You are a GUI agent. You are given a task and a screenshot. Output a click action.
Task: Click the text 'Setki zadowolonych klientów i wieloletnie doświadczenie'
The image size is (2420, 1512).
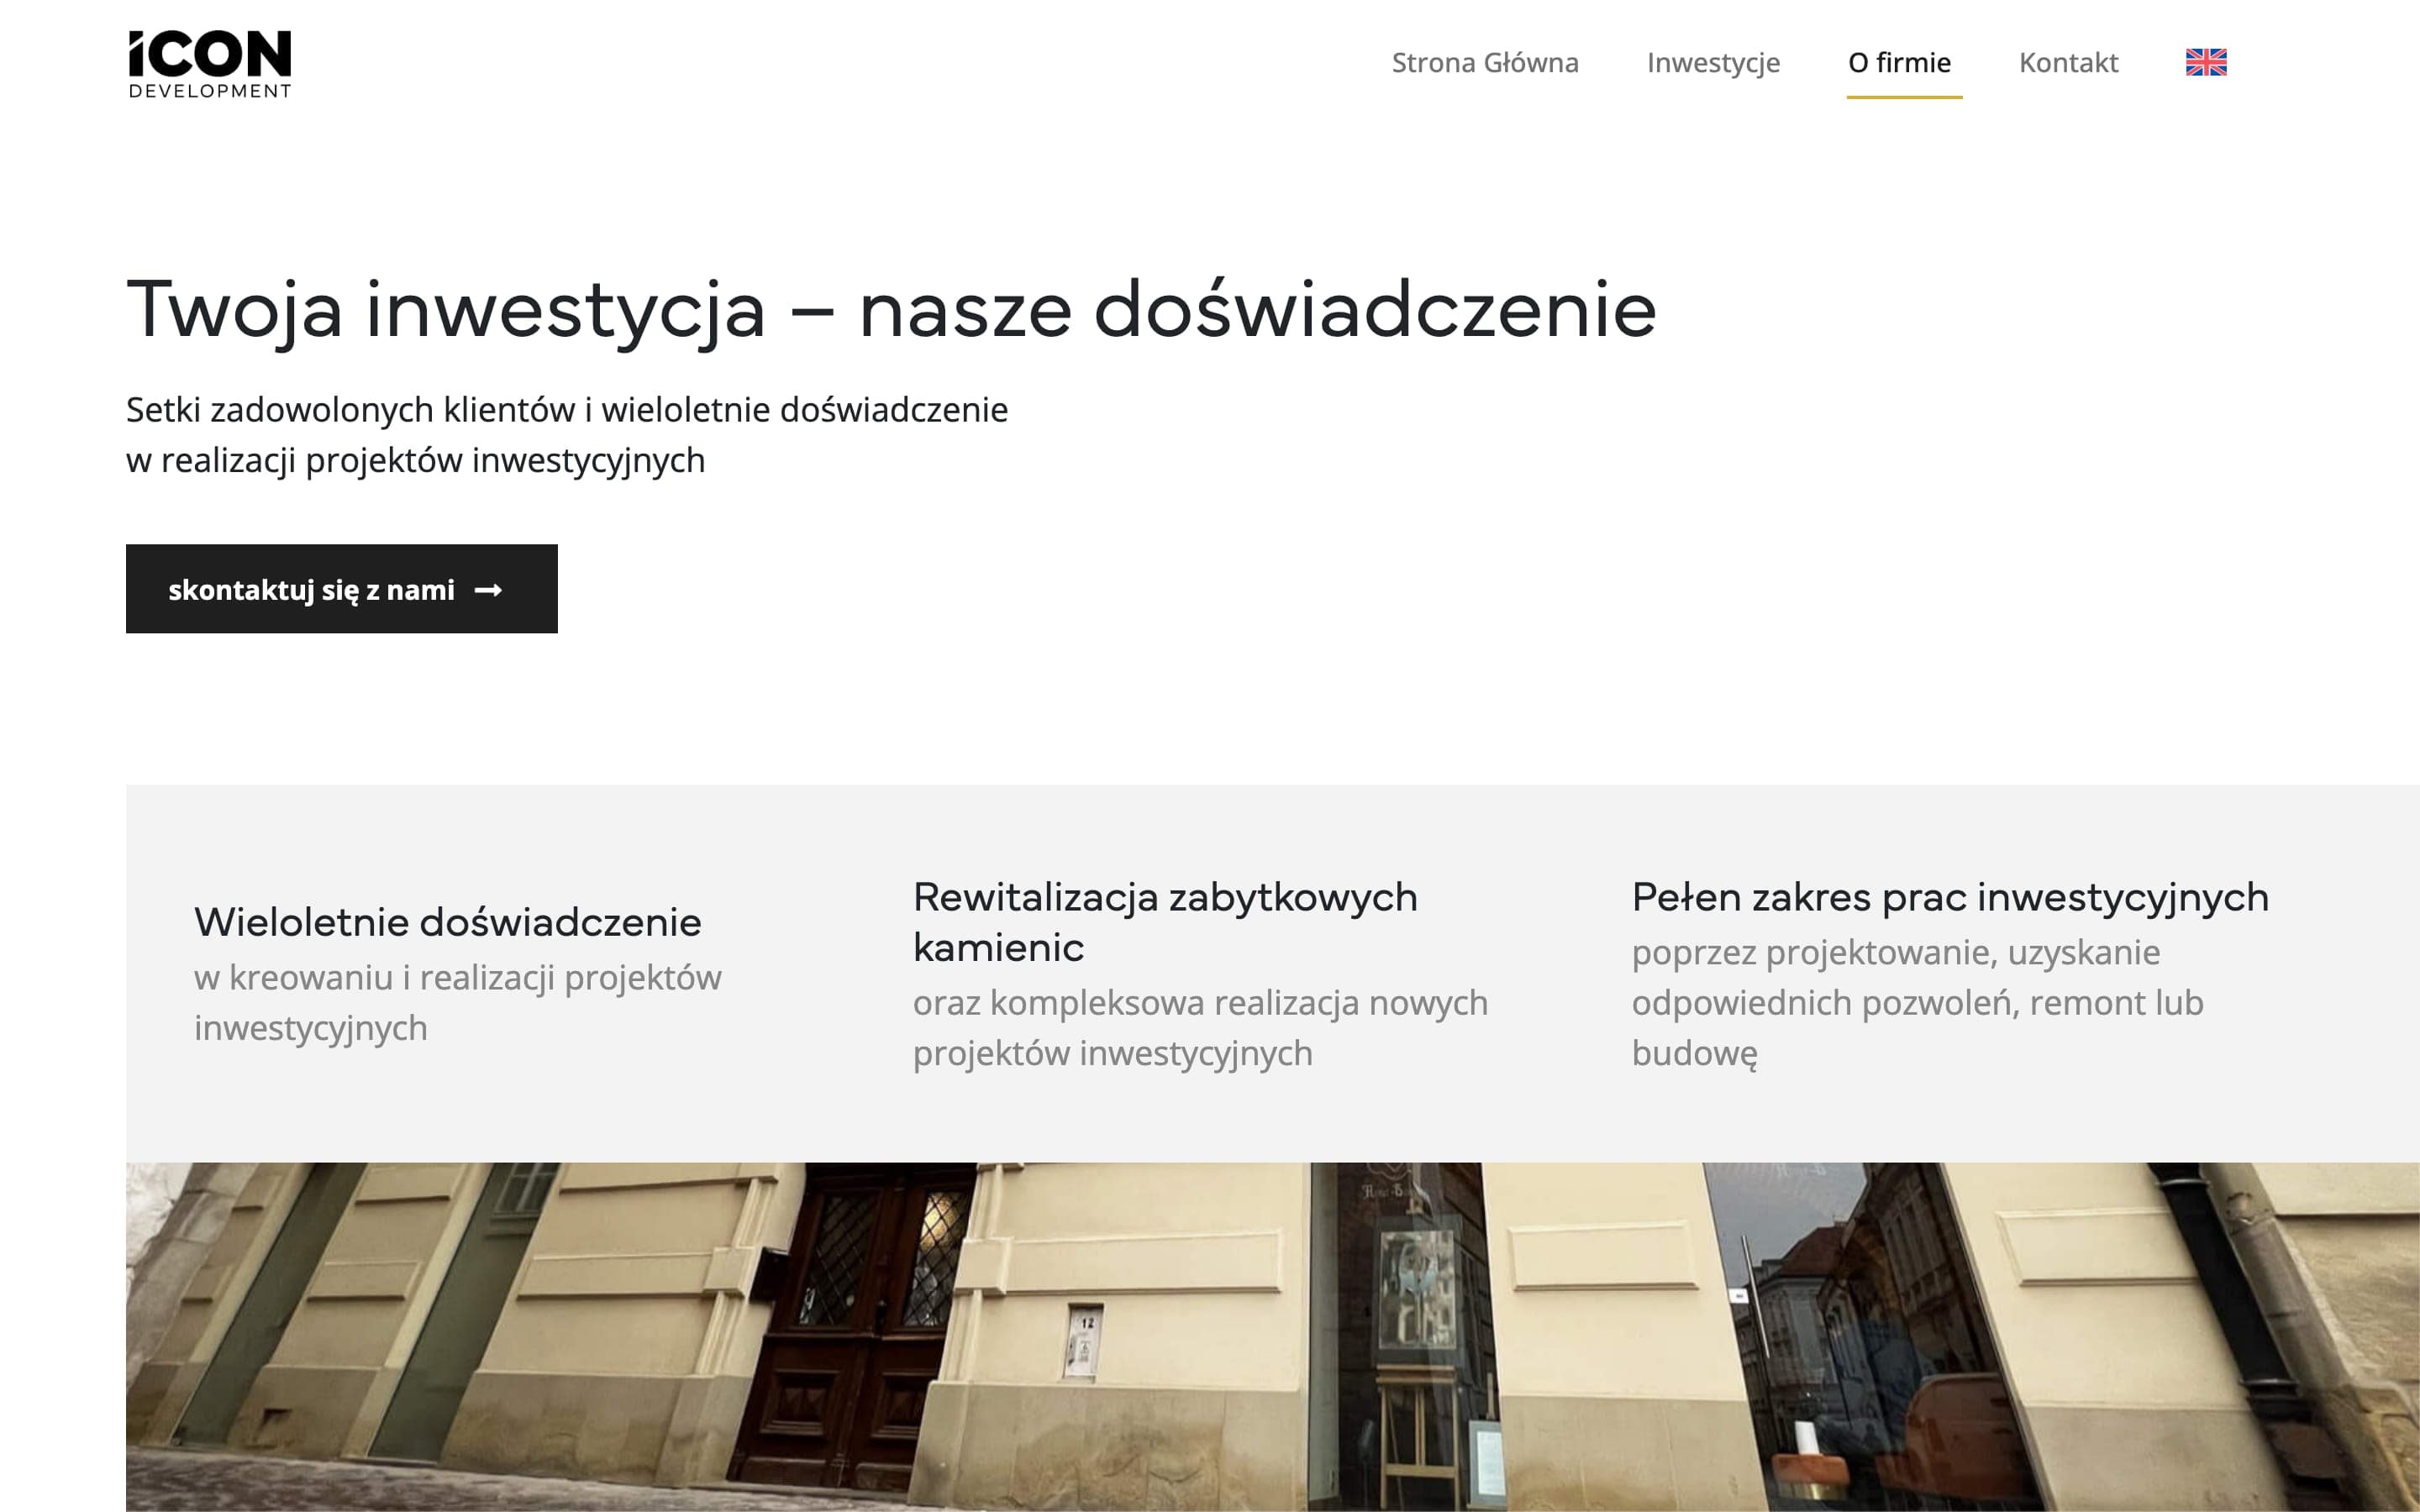[566, 409]
